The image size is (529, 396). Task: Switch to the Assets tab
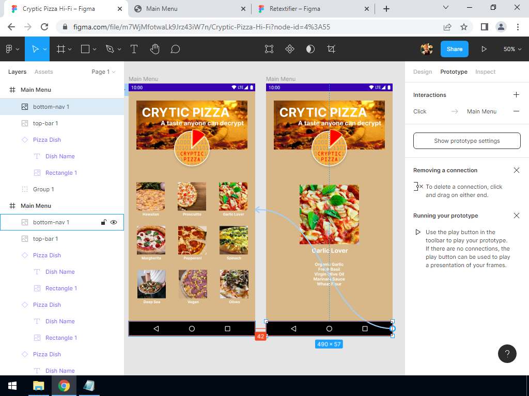click(43, 72)
